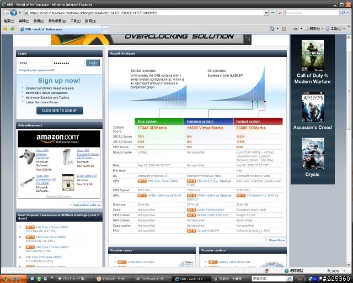The height and width of the screenshot is (283, 353).
Task: Click the address bar URL field
Action: [144, 13]
